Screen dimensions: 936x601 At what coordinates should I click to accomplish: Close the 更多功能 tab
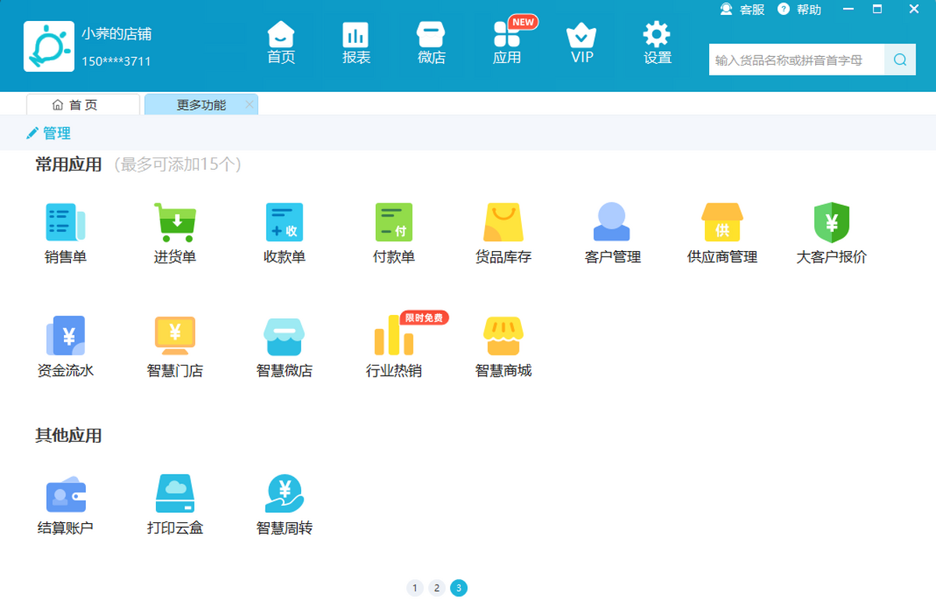coord(249,105)
